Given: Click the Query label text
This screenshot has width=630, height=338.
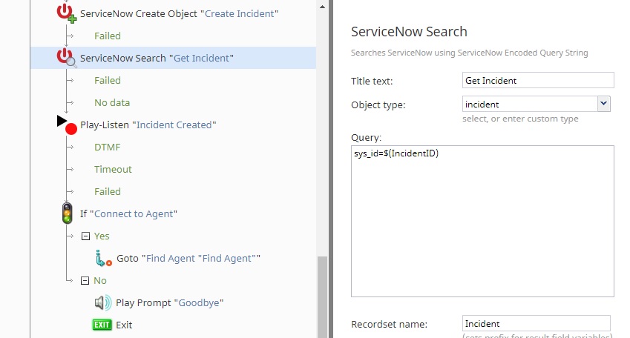Looking at the screenshot, I should pos(366,138).
